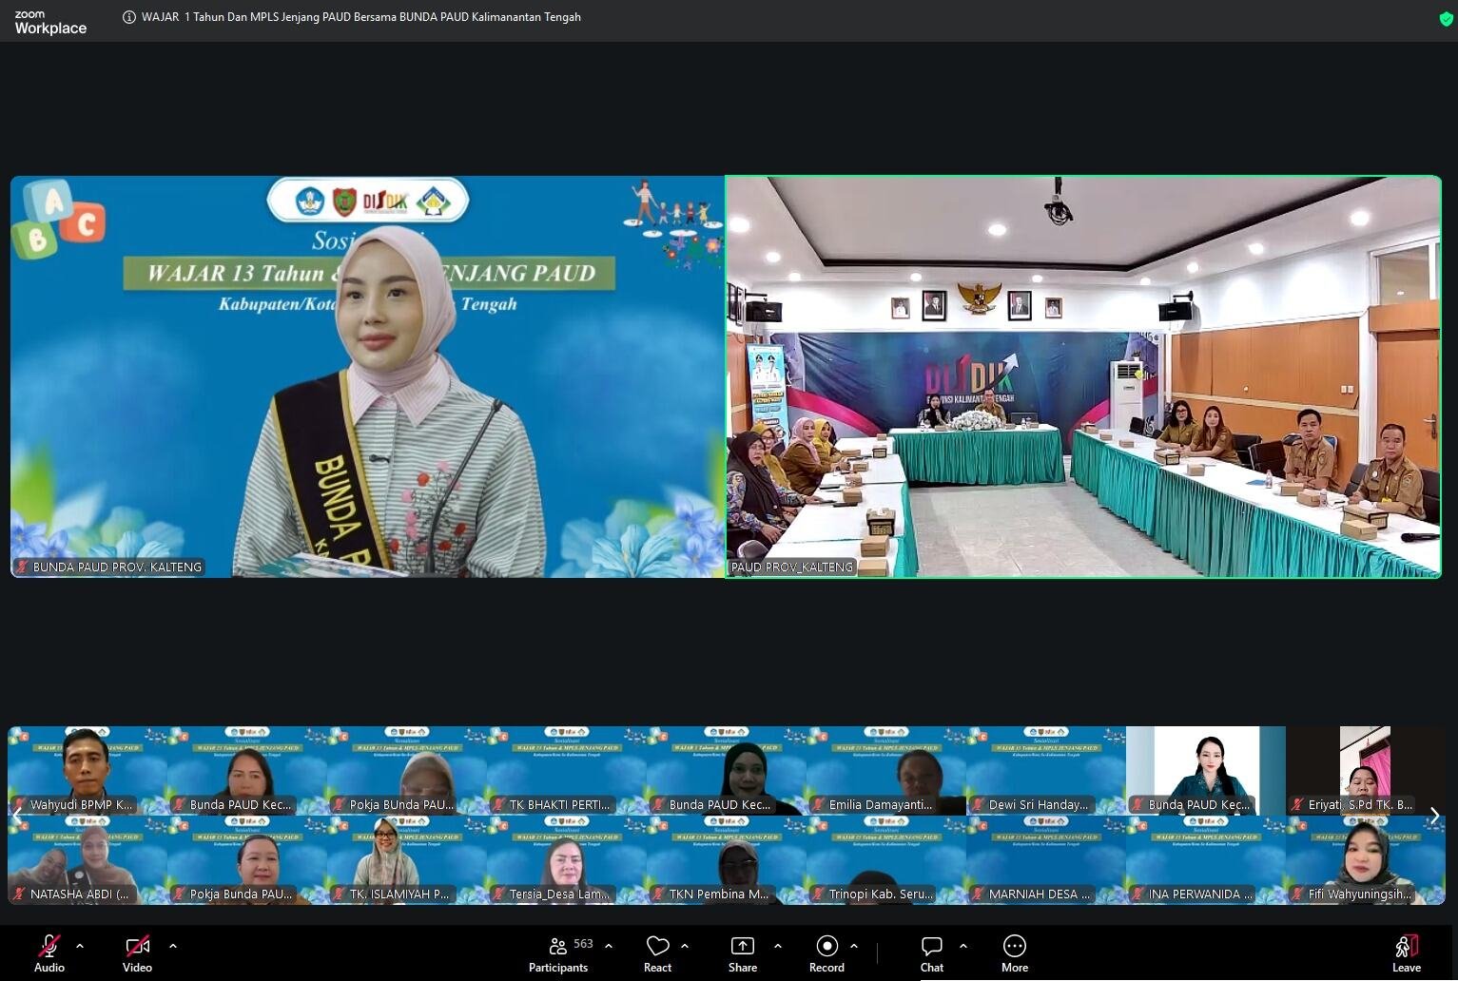Click the green encryption shield icon
The image size is (1458, 981).
[x=1446, y=18]
